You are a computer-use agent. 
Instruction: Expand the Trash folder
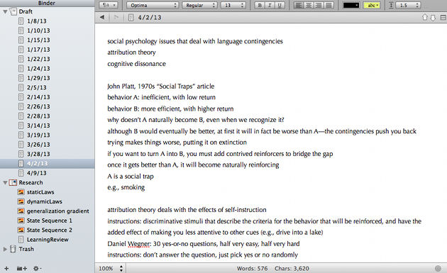click(5, 249)
